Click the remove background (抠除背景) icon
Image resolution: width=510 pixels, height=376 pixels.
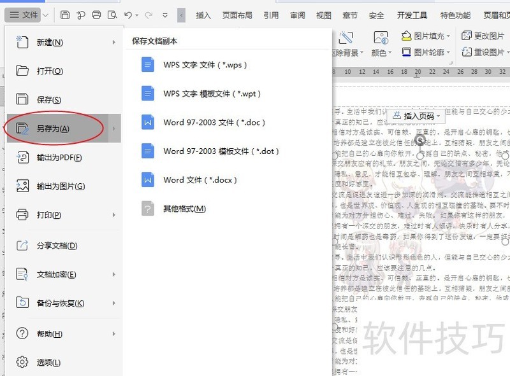pyautogui.click(x=346, y=38)
